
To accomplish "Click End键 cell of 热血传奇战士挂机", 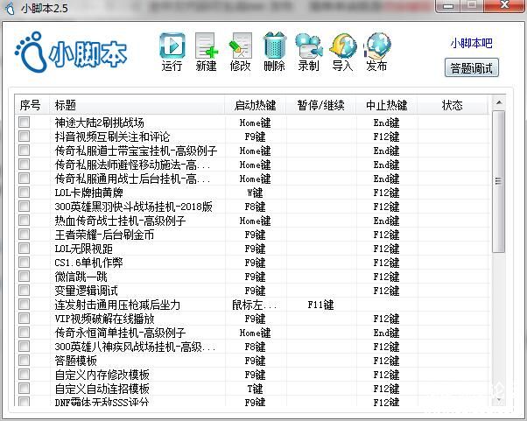I will point(387,221).
